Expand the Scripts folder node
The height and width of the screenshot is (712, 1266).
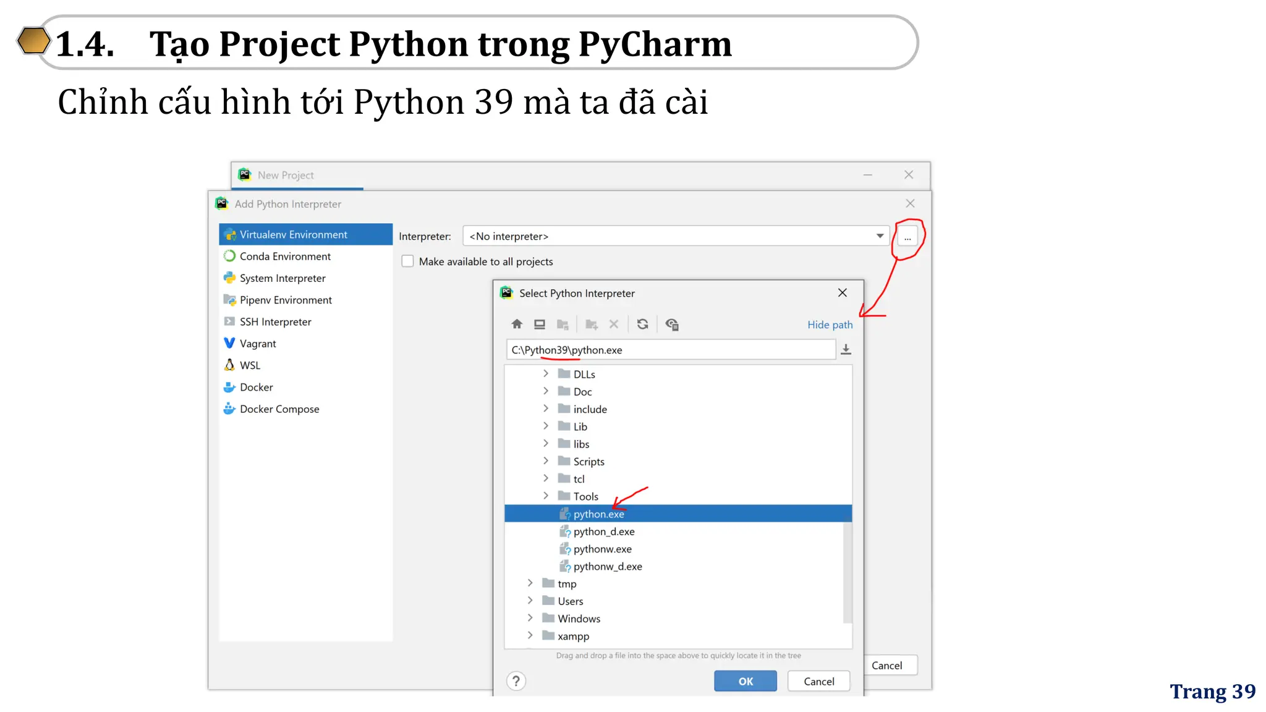pyautogui.click(x=546, y=461)
